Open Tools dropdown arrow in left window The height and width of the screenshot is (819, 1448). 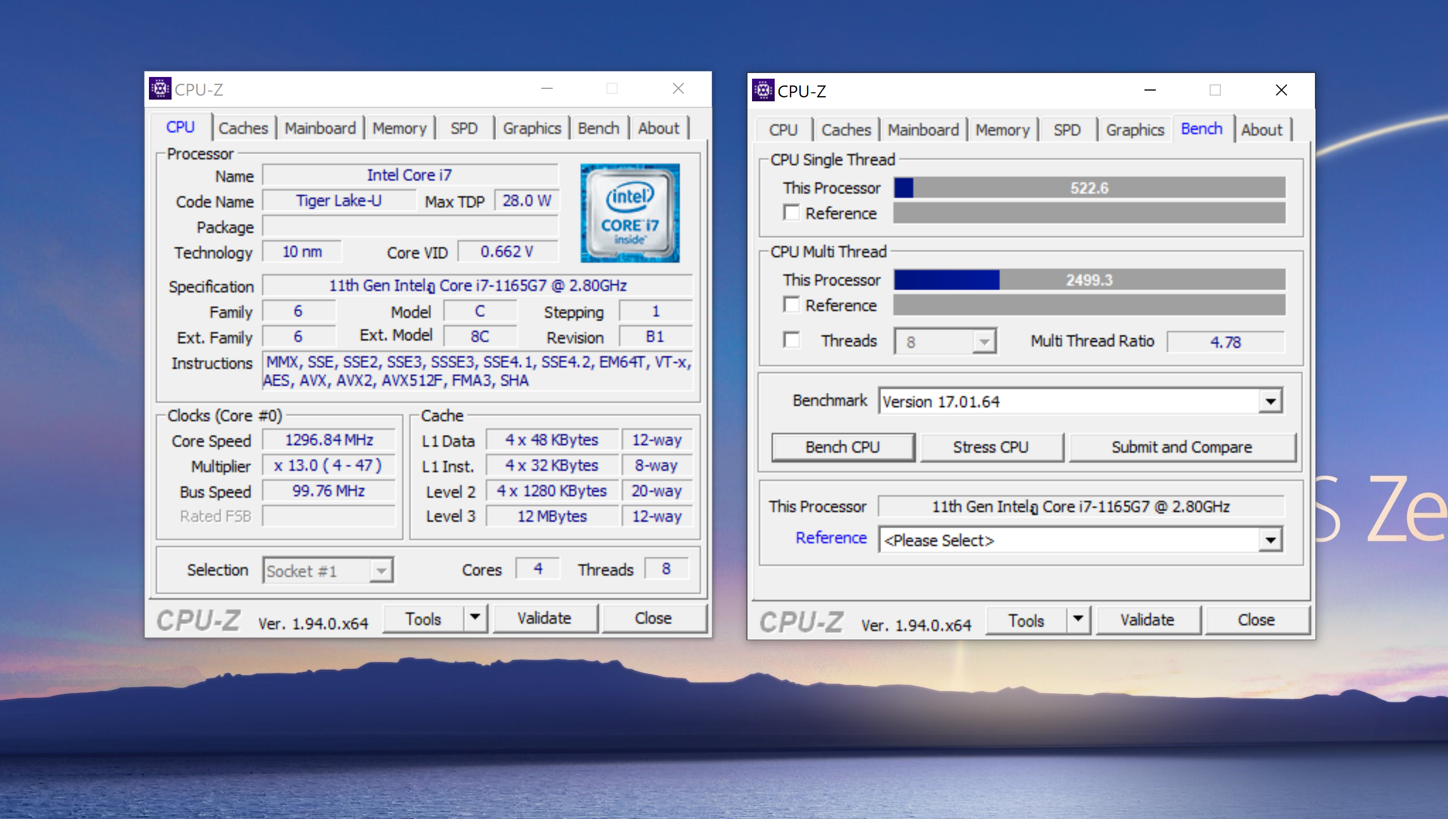click(475, 618)
